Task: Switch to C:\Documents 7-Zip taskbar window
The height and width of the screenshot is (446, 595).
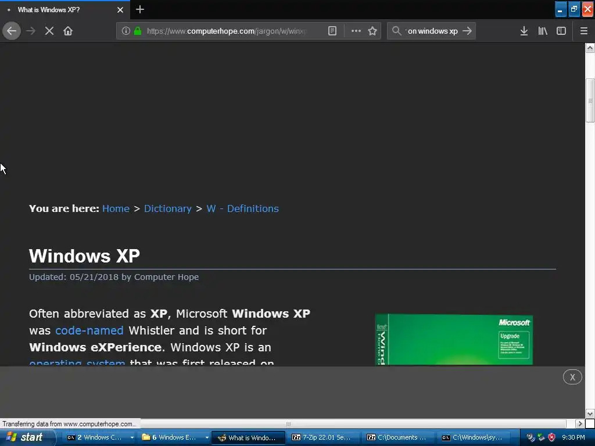Action: 397,437
